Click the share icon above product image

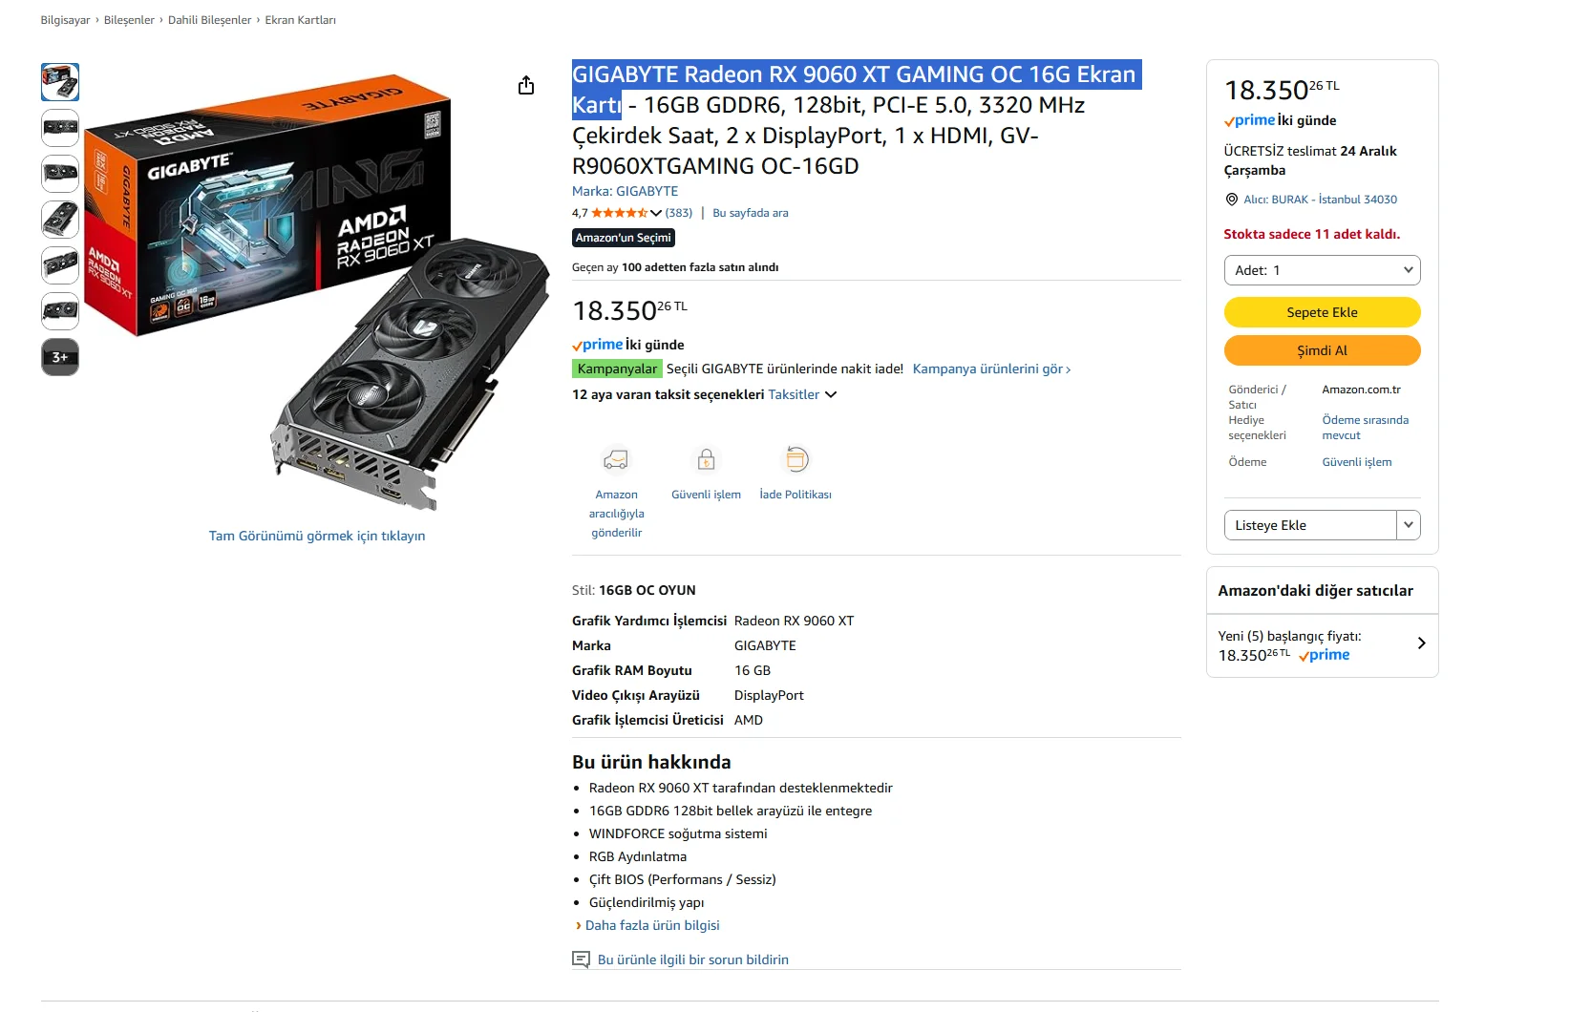coord(526,86)
